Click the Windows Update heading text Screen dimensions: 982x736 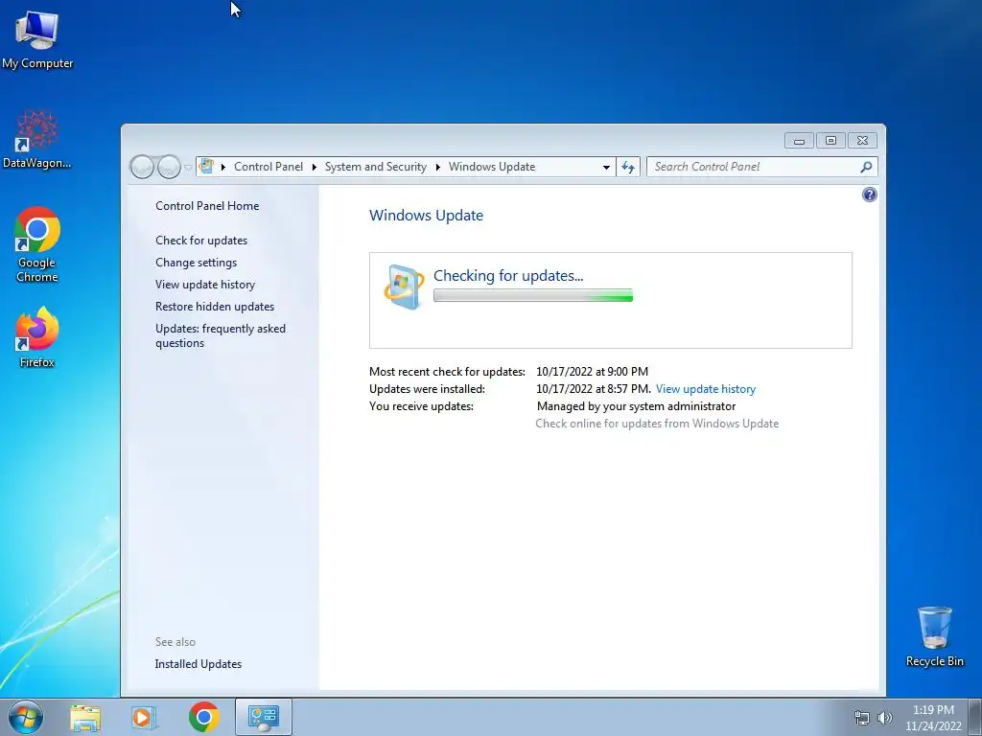(427, 216)
